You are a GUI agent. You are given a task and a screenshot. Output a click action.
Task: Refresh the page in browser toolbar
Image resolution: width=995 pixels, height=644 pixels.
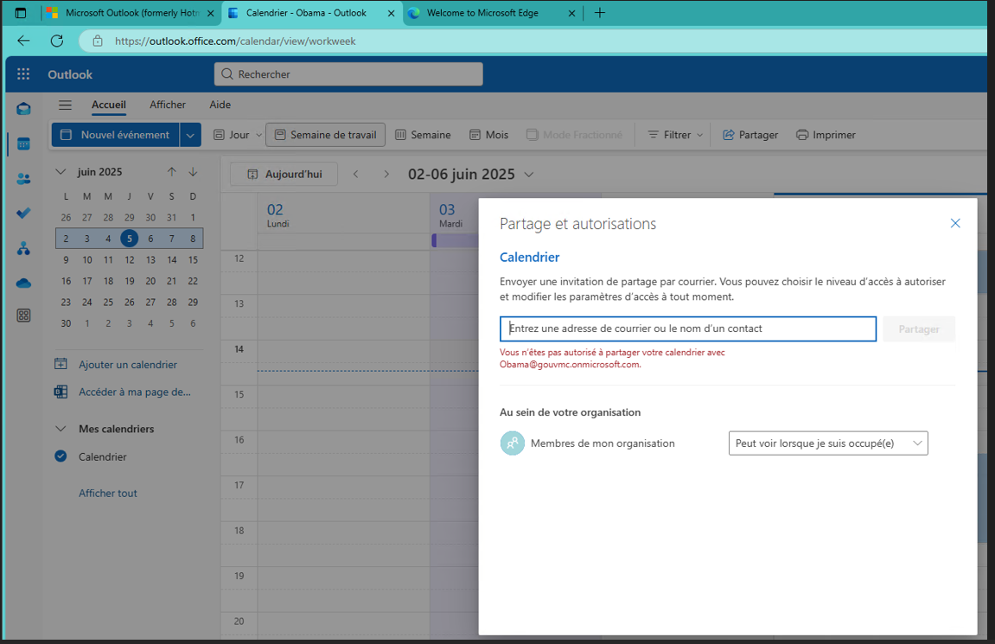[x=57, y=41]
